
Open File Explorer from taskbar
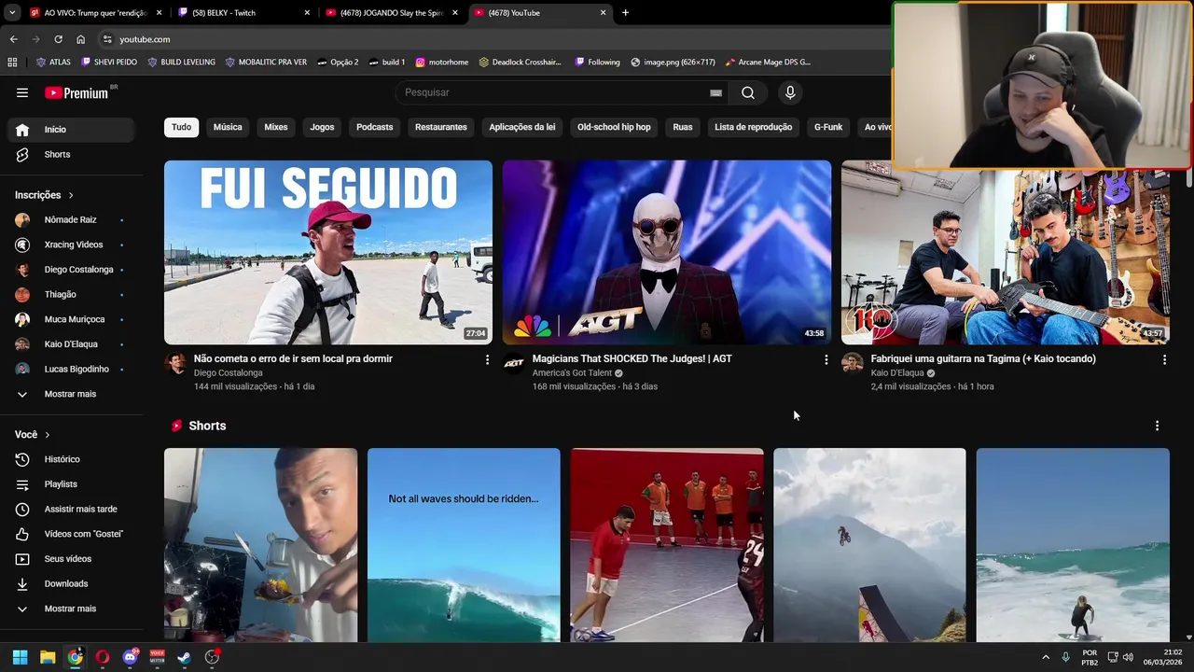point(48,657)
